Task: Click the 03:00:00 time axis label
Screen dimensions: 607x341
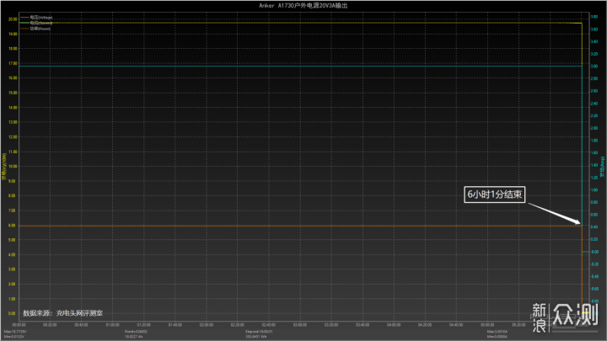Action: click(x=299, y=325)
